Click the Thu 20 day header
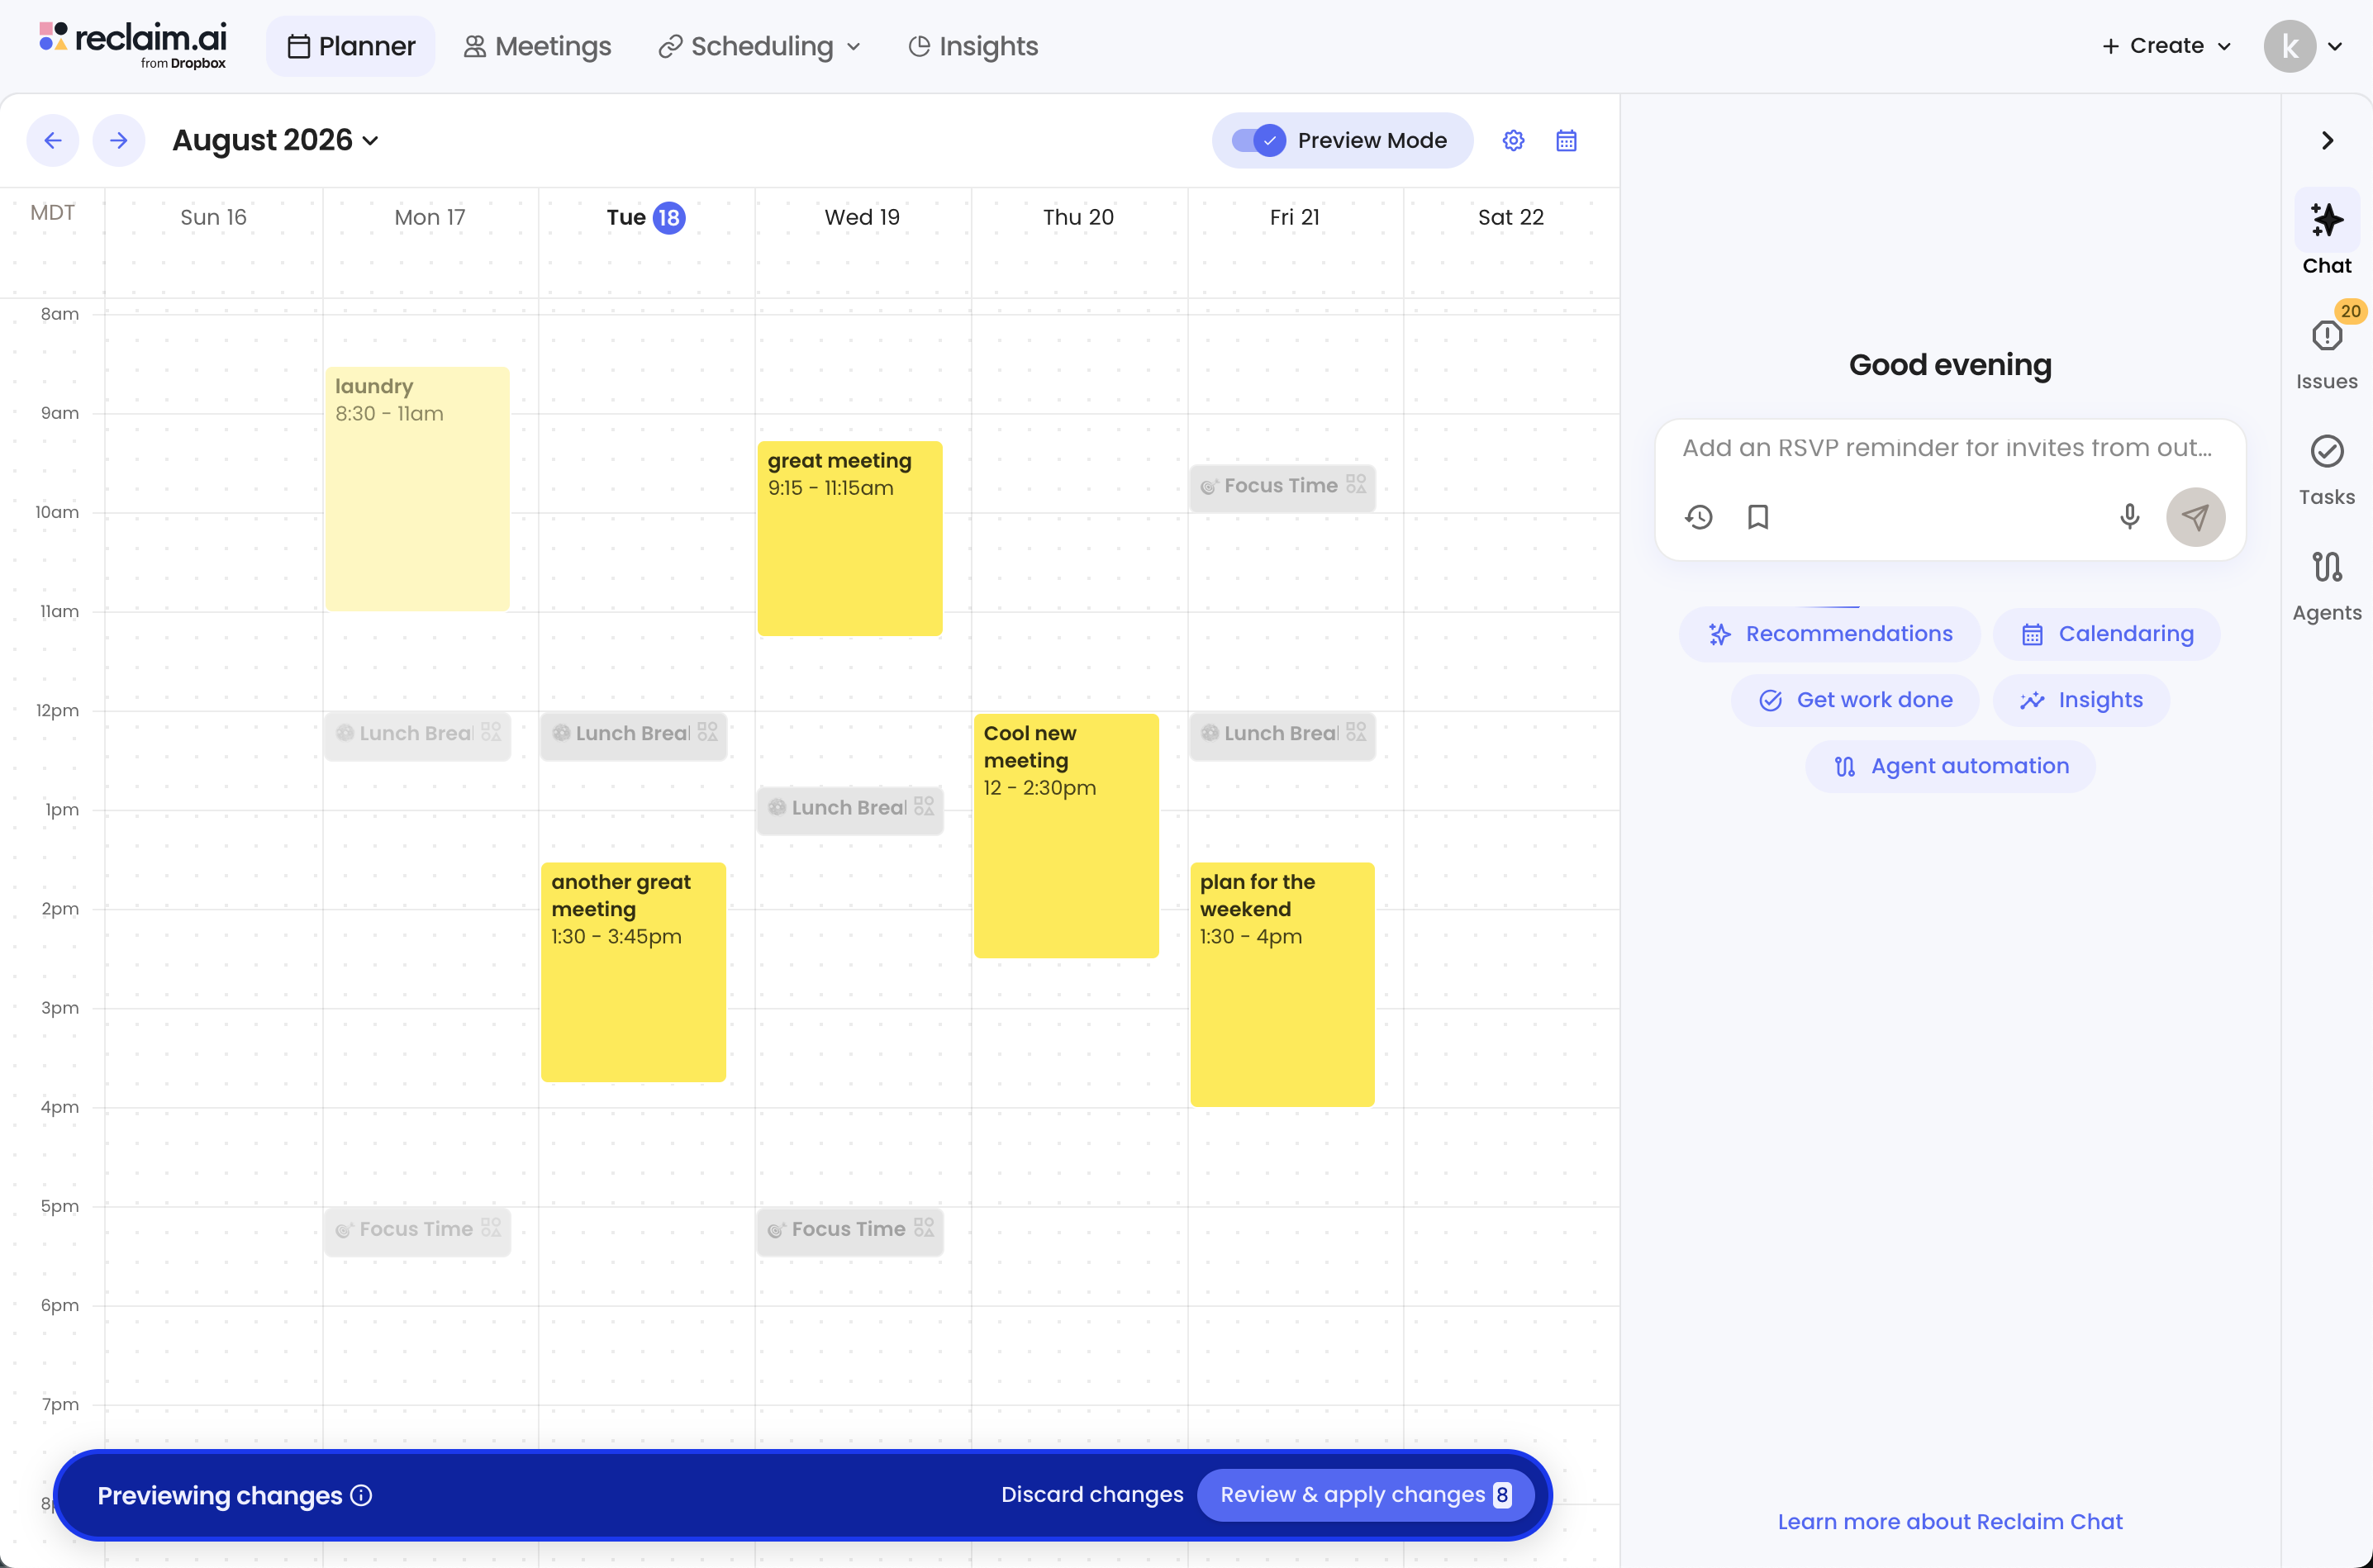 point(1078,217)
